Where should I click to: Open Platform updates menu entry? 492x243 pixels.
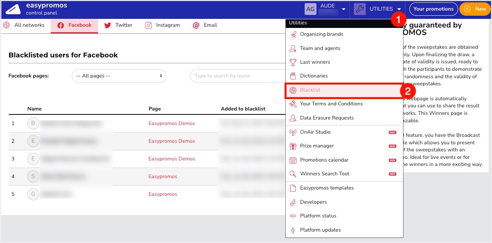tap(344, 230)
